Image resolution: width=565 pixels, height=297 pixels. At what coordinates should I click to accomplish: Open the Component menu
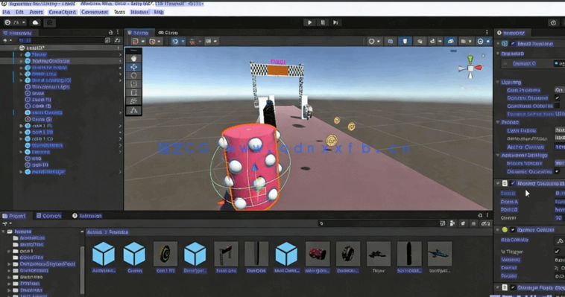[95, 12]
